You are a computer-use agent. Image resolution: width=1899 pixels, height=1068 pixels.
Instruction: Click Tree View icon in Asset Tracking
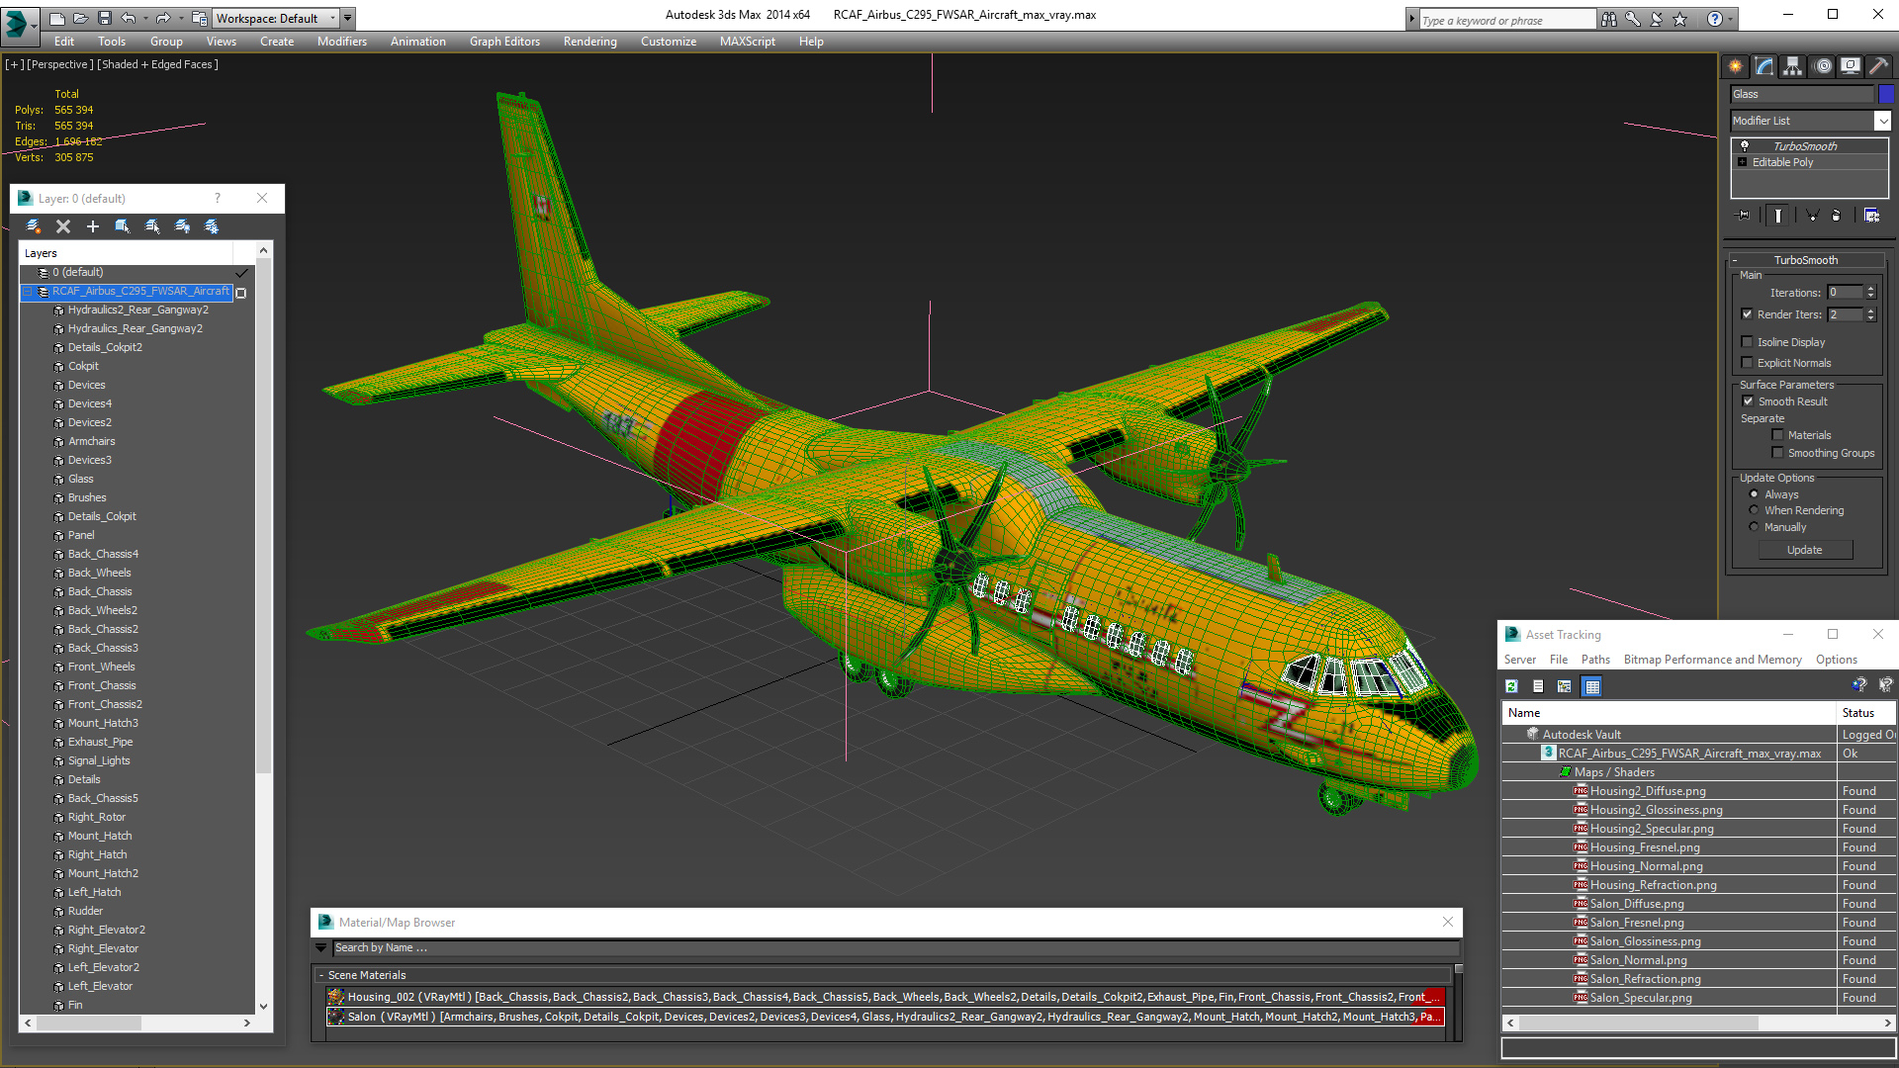point(1564,686)
